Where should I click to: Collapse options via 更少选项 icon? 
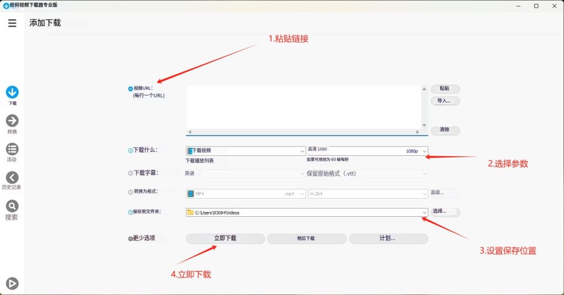(x=131, y=239)
